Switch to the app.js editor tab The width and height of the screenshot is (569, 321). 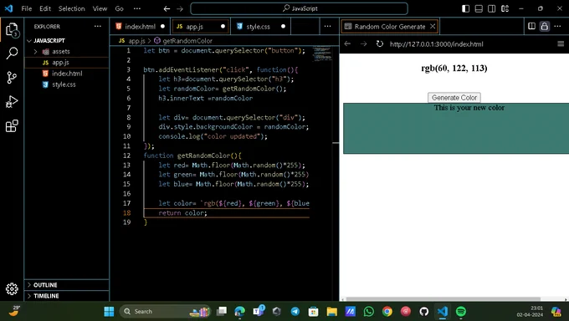click(x=200, y=27)
